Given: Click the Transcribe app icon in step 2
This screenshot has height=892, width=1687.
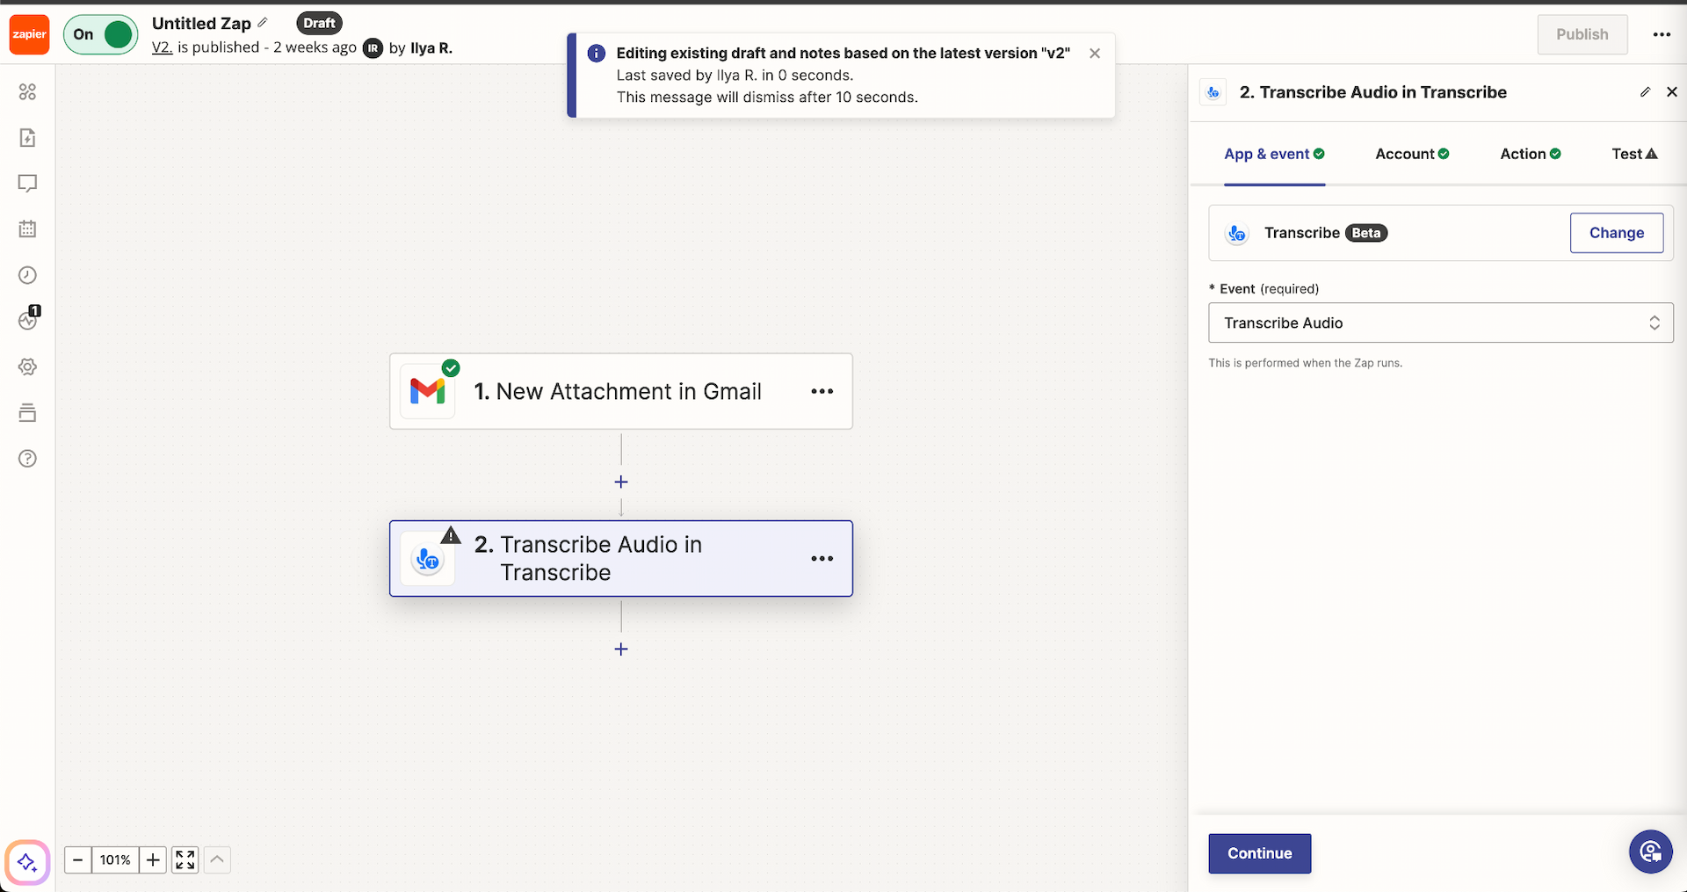Looking at the screenshot, I should 427,559.
